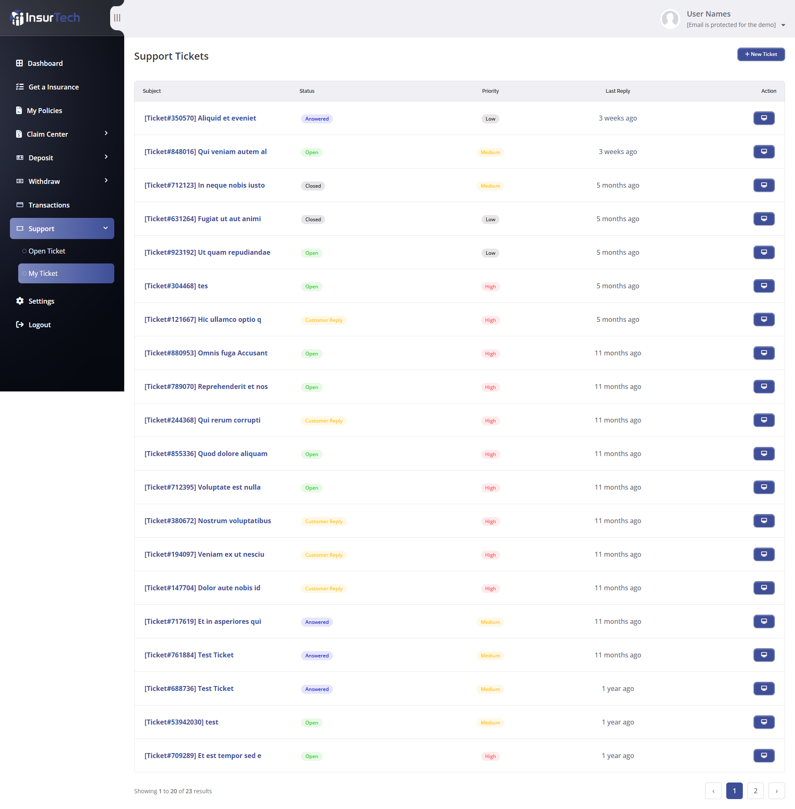This screenshot has width=795, height=809.
Task: Click the New Ticket button
Action: 760,54
